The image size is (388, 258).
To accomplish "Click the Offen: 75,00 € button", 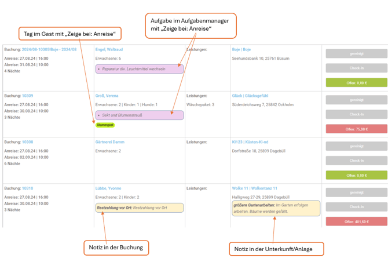I will pos(356,129).
